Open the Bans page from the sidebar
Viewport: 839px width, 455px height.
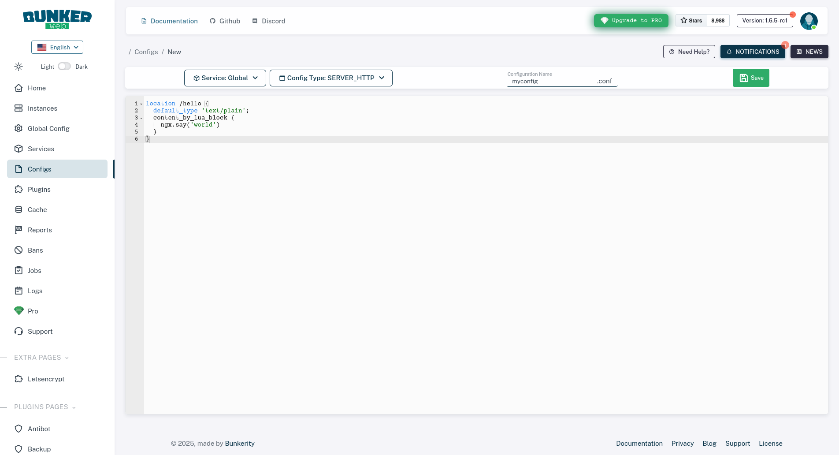[35, 250]
